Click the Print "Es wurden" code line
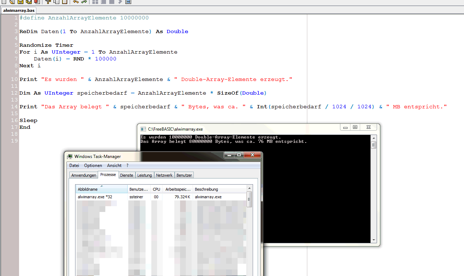Viewport: 464px width, 276px height. tap(156, 79)
